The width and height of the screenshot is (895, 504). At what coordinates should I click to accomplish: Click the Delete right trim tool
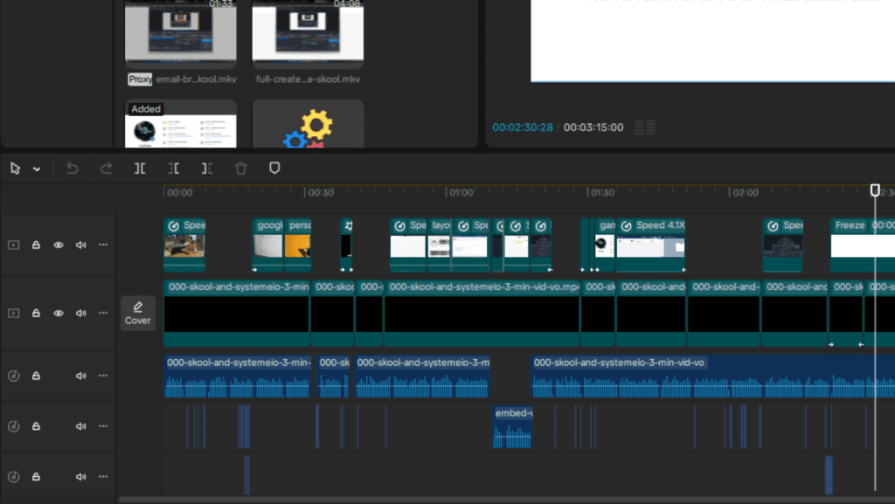click(x=207, y=169)
